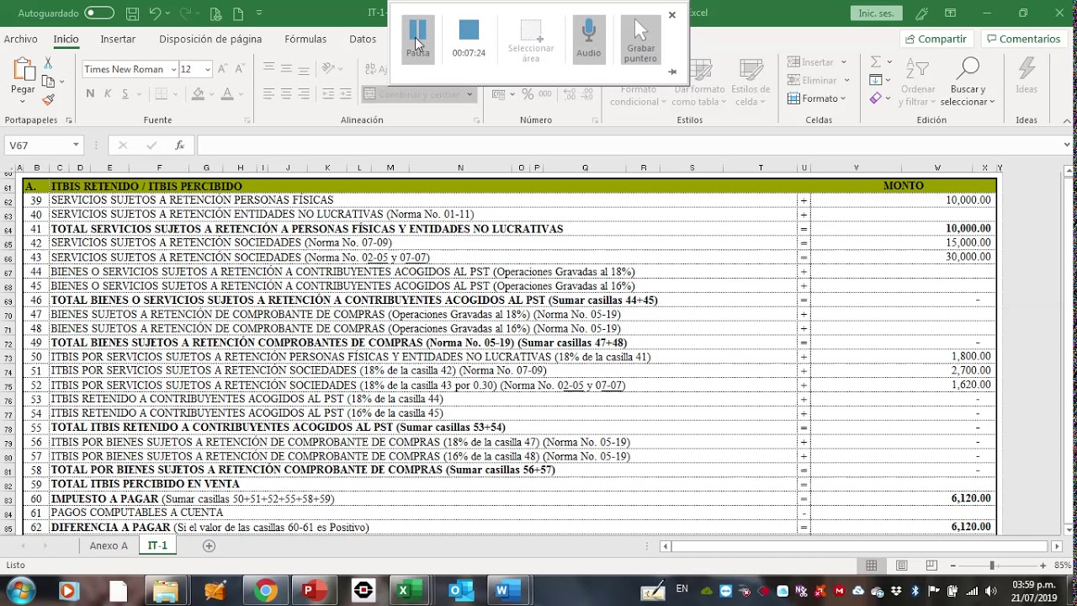Toggle underline S formatting
The height and width of the screenshot is (606, 1077).
tap(125, 94)
